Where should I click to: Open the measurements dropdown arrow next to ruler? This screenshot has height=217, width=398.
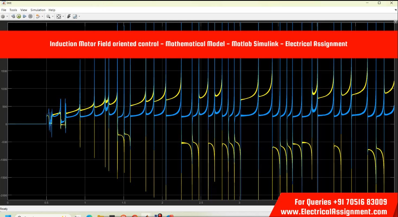click(79, 16)
